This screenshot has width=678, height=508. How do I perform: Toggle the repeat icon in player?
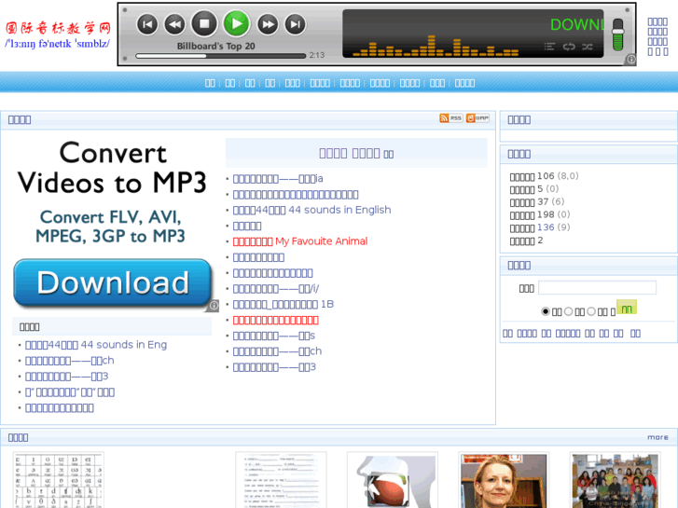(569, 47)
